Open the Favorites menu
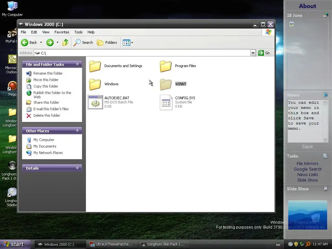 (62, 32)
